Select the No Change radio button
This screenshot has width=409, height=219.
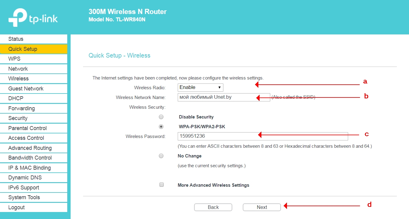pos(161,156)
